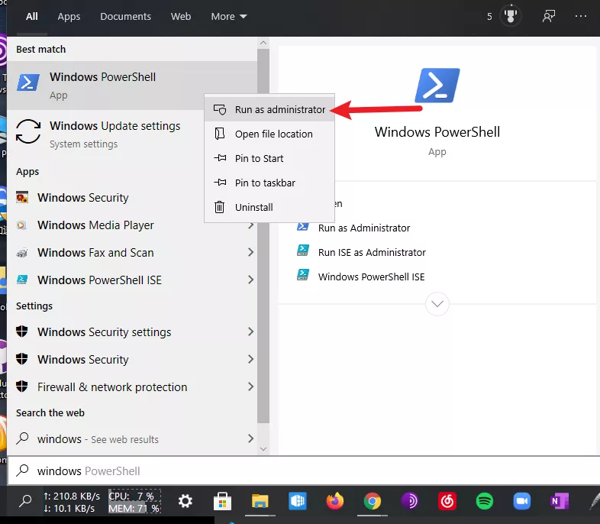Open OneNote from the taskbar
Image resolution: width=600 pixels, height=524 pixels.
click(559, 501)
